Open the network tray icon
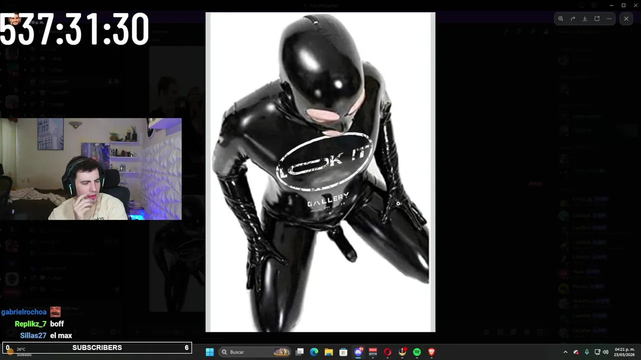 (x=597, y=352)
